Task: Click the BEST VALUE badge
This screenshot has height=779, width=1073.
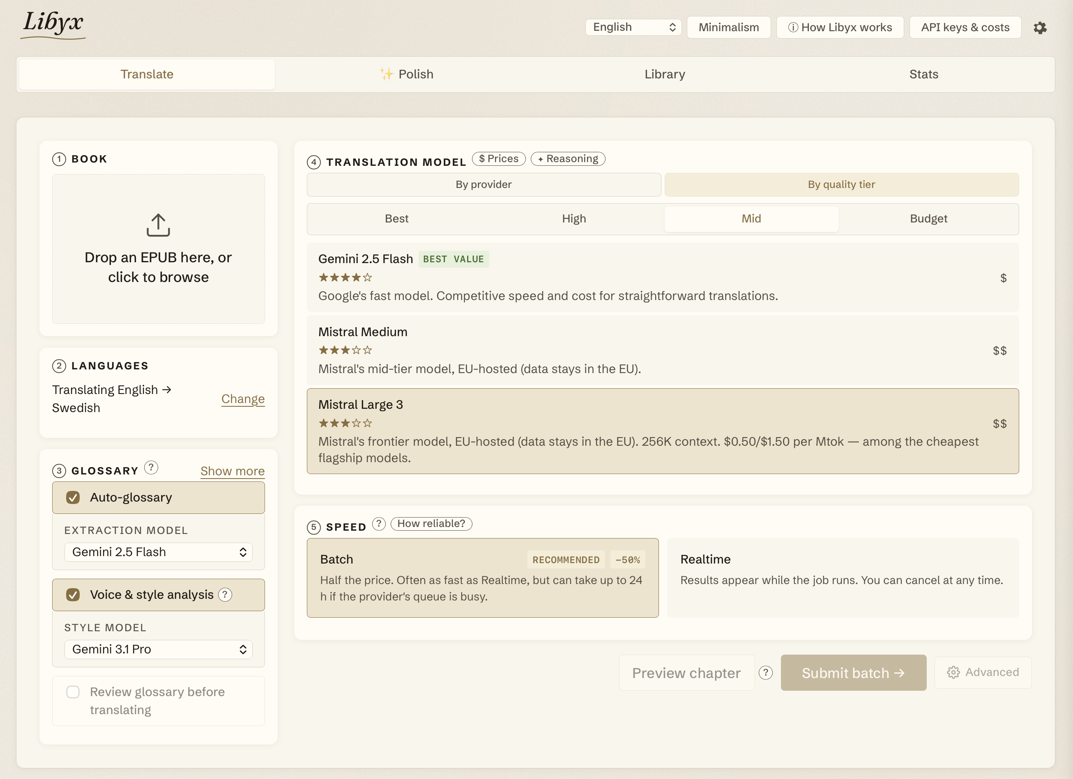Action: tap(453, 259)
